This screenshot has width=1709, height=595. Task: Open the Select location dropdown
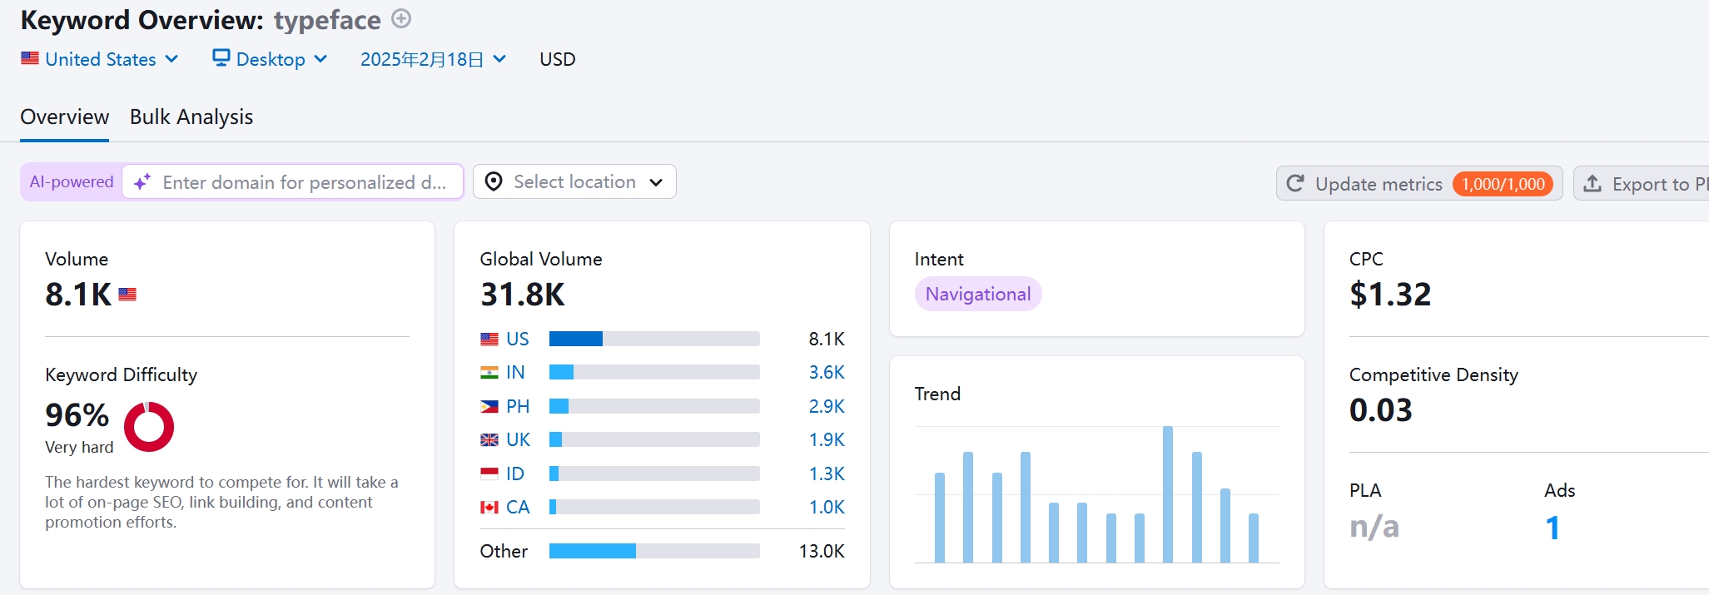[x=574, y=182]
